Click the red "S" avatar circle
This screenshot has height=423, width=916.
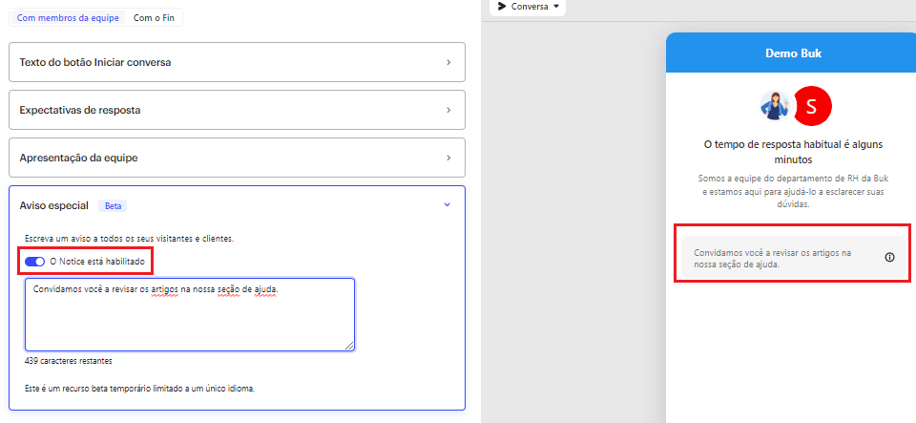[x=812, y=106]
